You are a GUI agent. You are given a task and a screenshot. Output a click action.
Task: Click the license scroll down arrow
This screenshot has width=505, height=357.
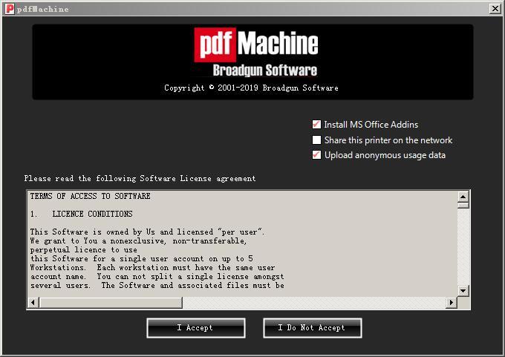(463, 291)
